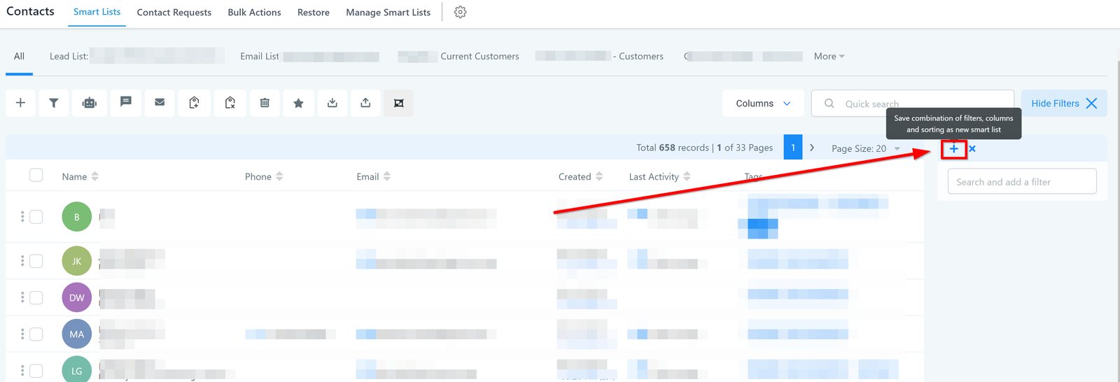Screen dimensions: 1120x382
Task: Click the star review icon in toolbar
Action: [298, 103]
